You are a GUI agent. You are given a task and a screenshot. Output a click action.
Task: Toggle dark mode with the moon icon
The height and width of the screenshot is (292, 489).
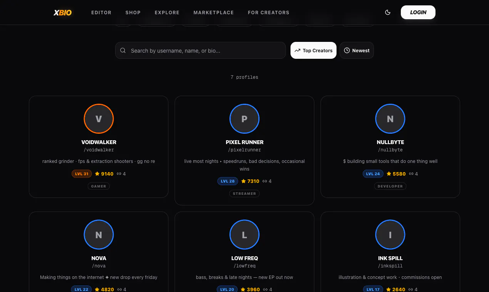388,12
